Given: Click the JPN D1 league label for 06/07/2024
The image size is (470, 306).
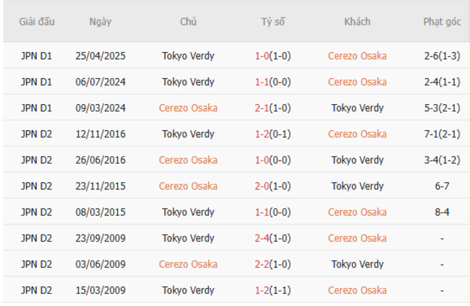Looking at the screenshot, I should pos(36,82).
